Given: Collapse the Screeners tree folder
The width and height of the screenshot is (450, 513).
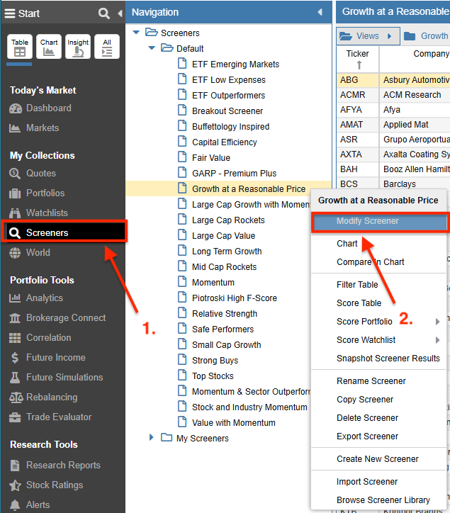Looking at the screenshot, I should (136, 33).
